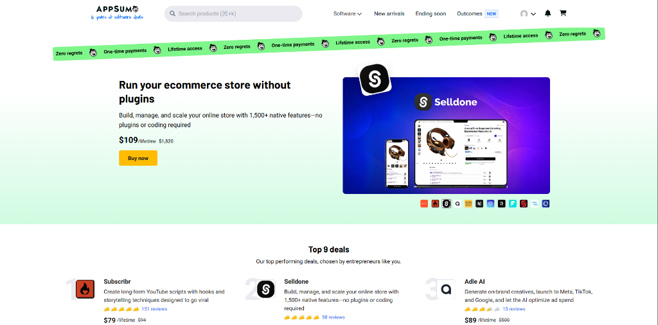Select the plain orange square carousel thumbnail
The height and width of the screenshot is (325, 658).
424,204
